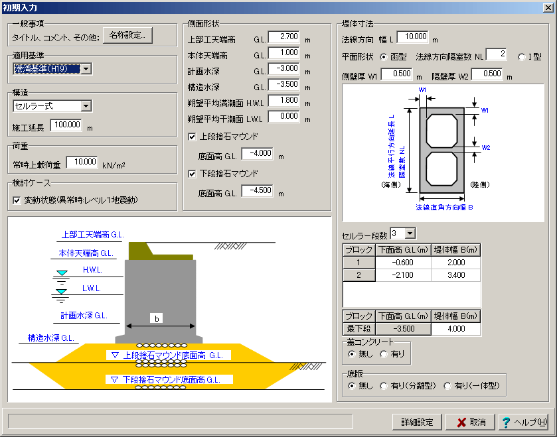Screen dimensions: 557x437
Task: Select 底版 有り(分離型) option
Action: (383, 385)
